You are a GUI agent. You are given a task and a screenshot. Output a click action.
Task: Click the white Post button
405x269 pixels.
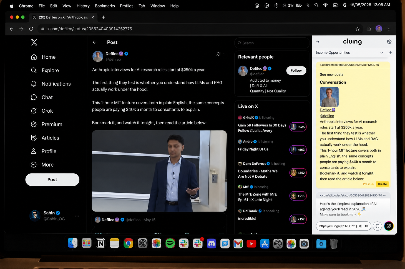pos(52,180)
